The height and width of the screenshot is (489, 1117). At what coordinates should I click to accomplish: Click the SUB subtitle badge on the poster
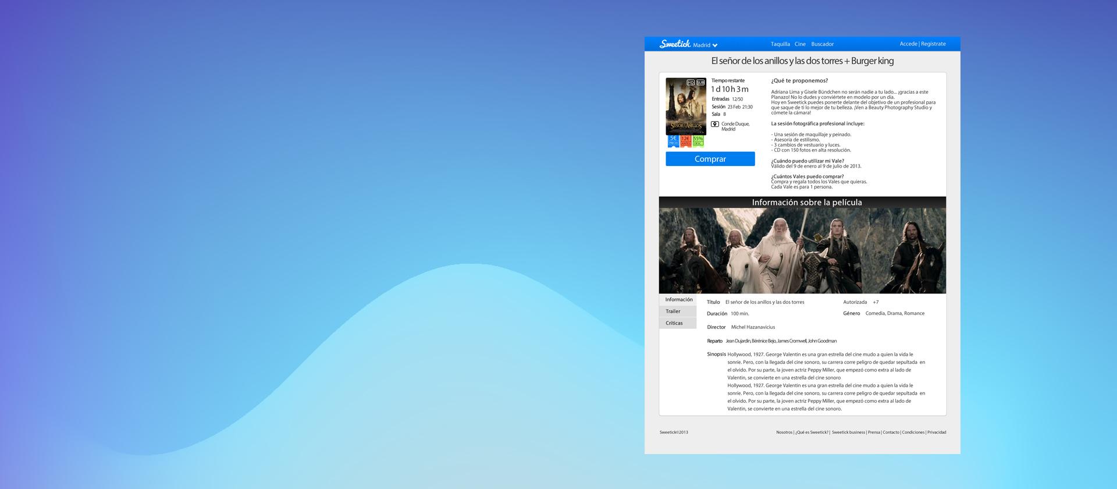click(700, 83)
